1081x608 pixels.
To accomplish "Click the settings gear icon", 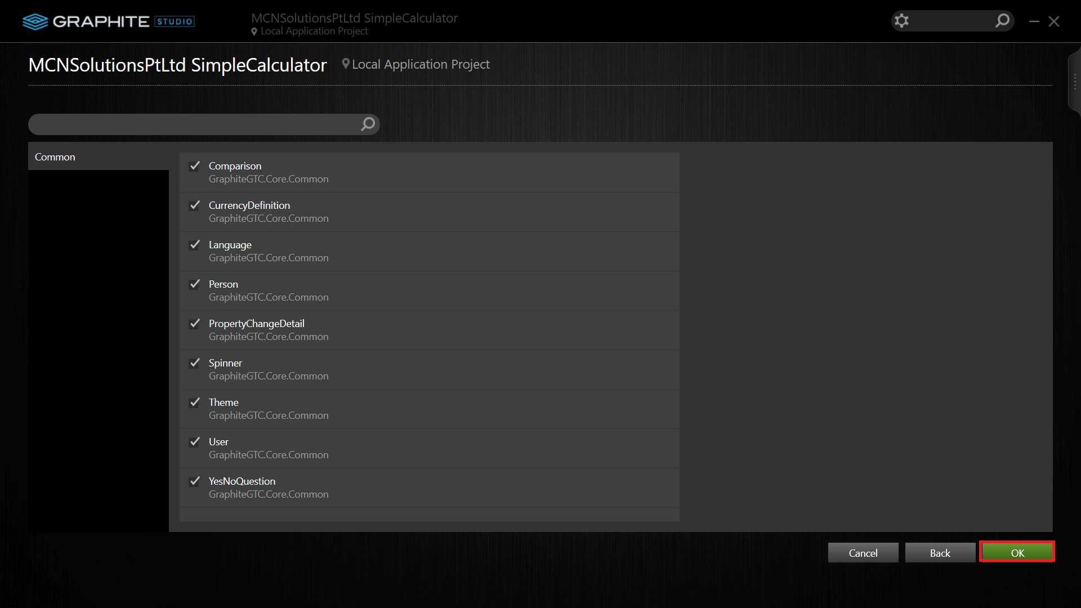I will pos(901,21).
